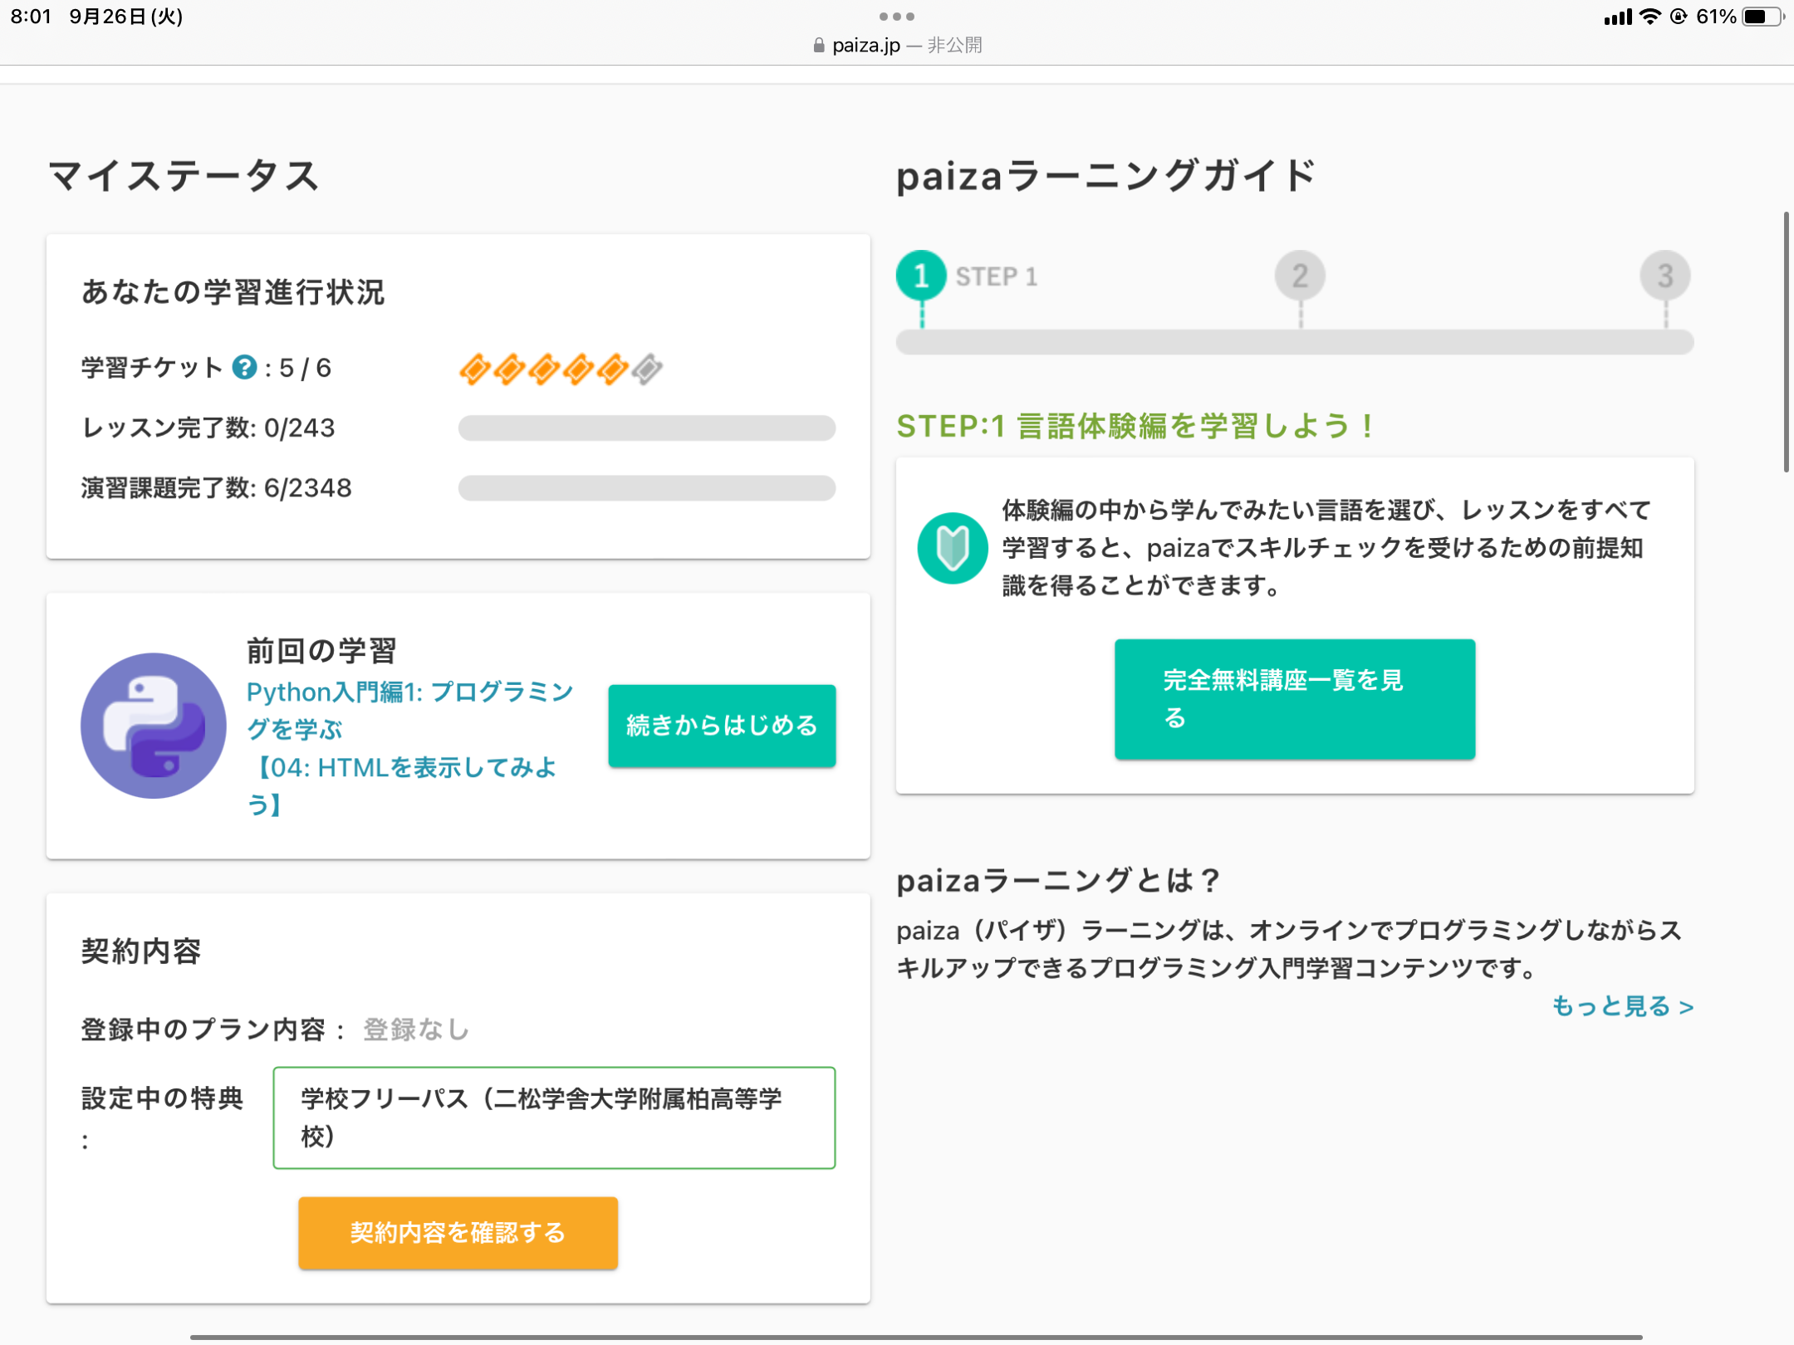Click 登録なし plan status text

tap(416, 1030)
